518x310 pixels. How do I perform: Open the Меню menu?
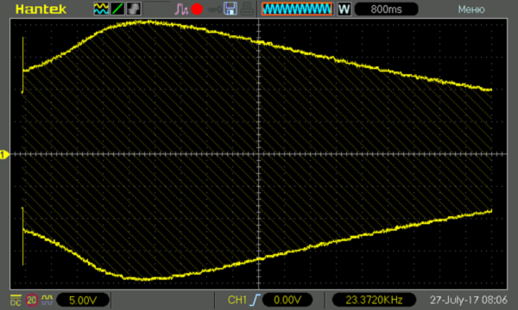471,9
